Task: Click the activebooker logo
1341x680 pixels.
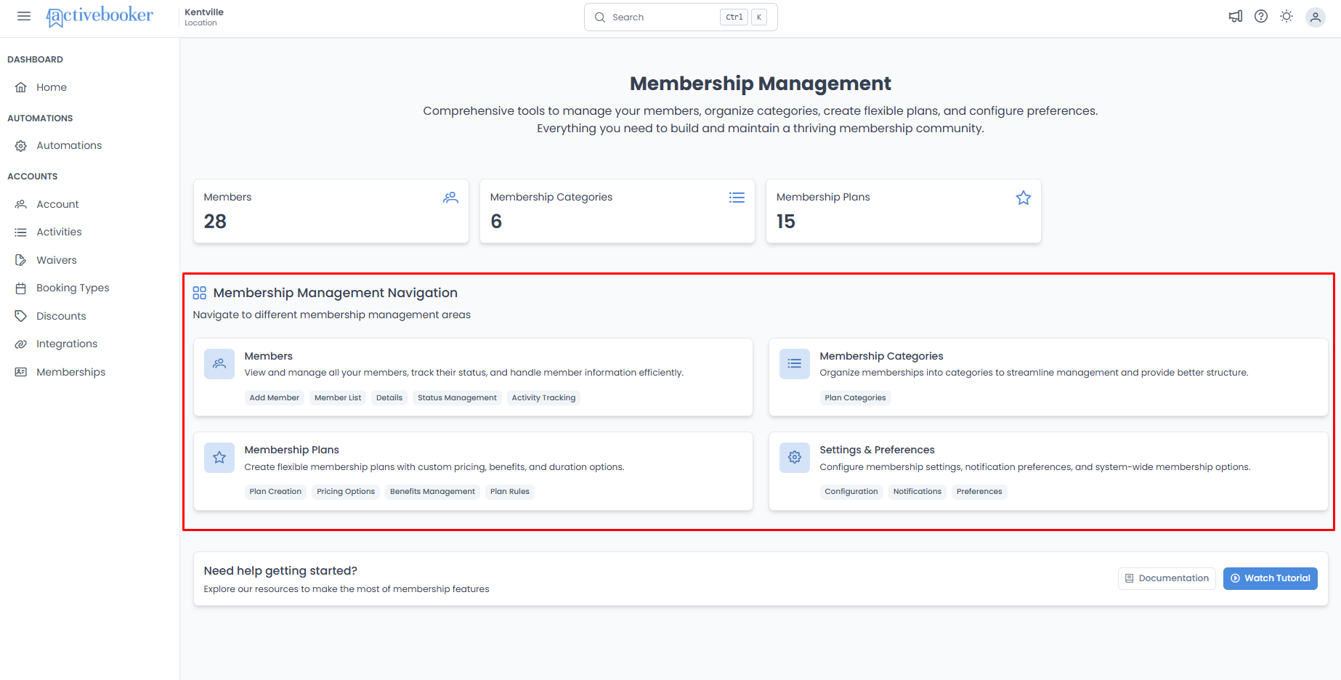Action: 100,16
